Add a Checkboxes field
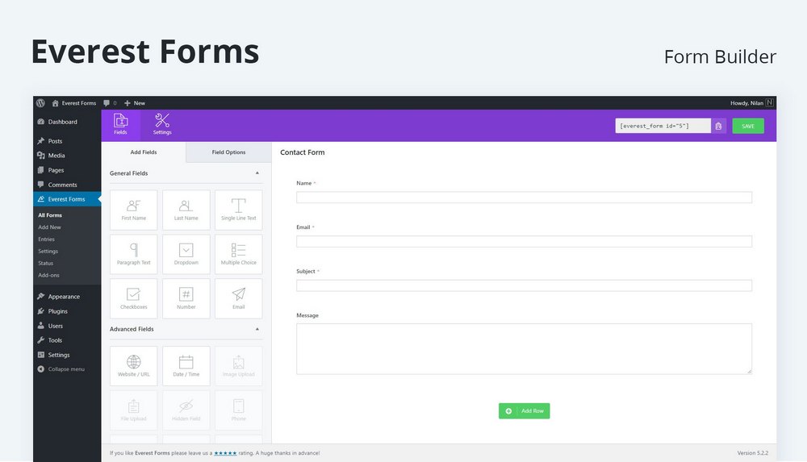 pyautogui.click(x=133, y=298)
